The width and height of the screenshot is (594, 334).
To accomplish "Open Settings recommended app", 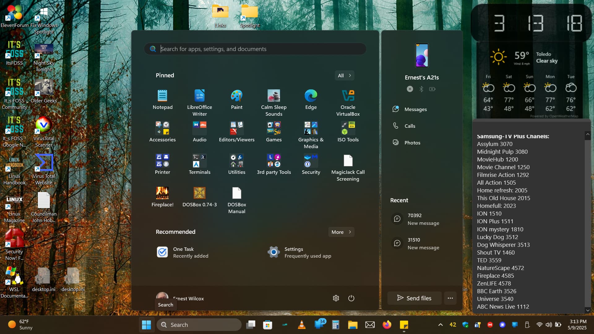I will (311, 252).
